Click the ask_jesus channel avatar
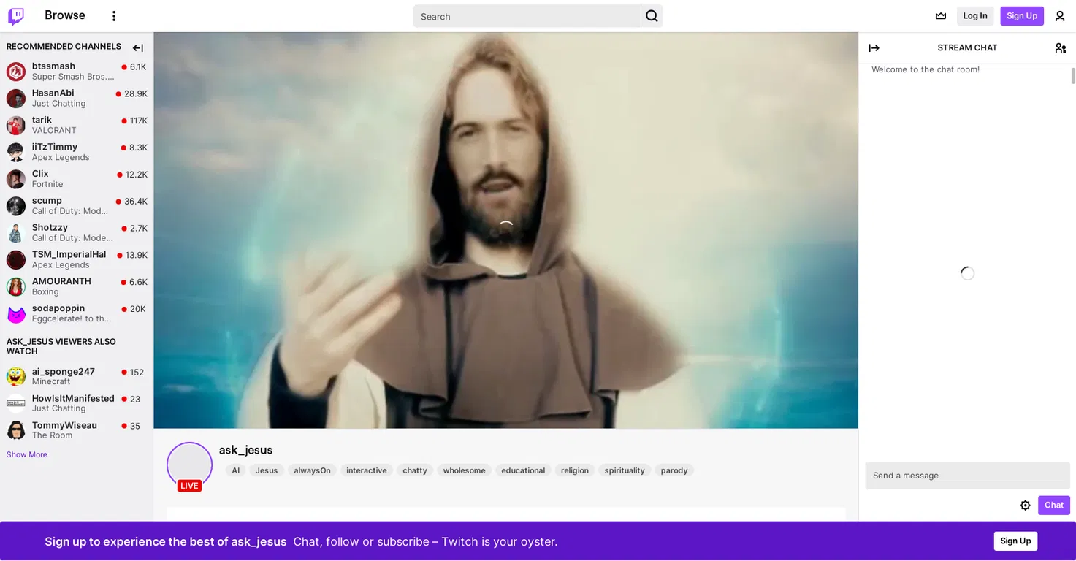Viewport: 1076px width, 561px height. point(189,465)
